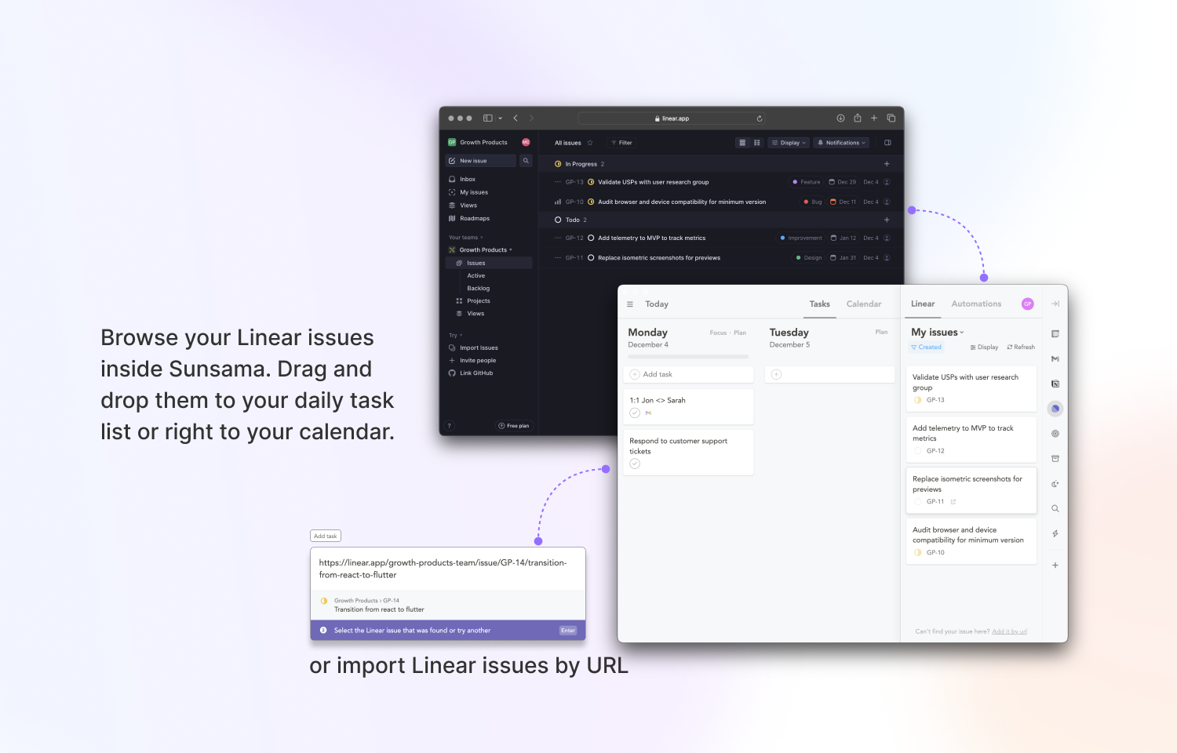Toggle Linear's right details sidebar icon
This screenshot has width=1177, height=753.
[x=887, y=143]
